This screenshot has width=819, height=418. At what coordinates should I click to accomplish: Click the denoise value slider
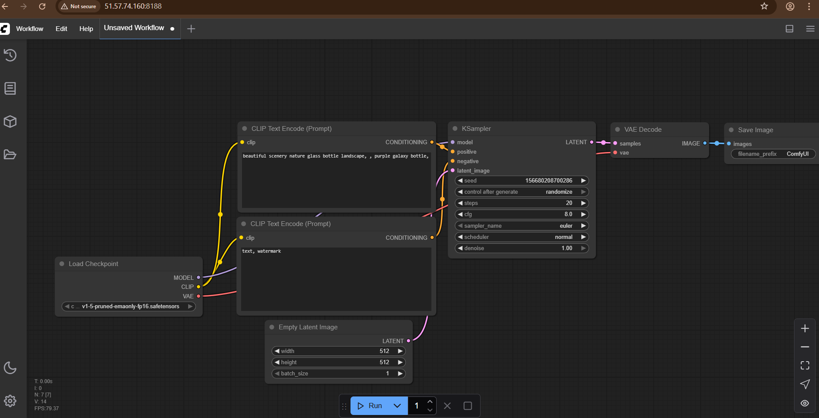click(x=521, y=248)
